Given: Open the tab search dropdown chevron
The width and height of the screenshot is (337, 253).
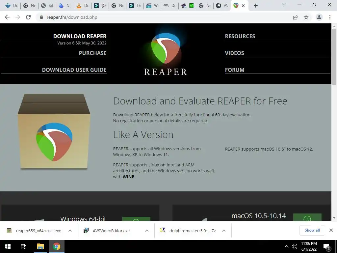Looking at the screenshot, I should (284, 5).
